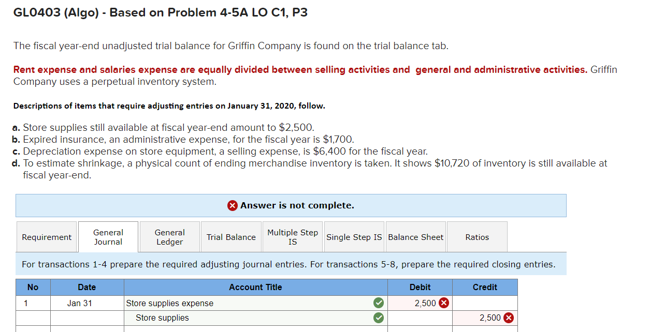Screen dimensions: 664x332
Task: Open the Single Step IS tab
Action: pyautogui.click(x=354, y=236)
